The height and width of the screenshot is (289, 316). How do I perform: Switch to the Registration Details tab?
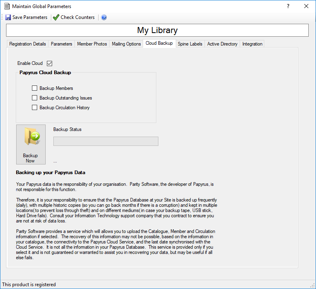point(27,44)
